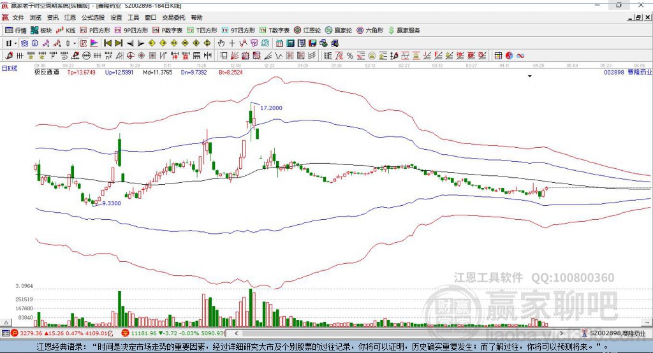Click the red floppy save icon
Screen dimensions: 653x353
[312, 43]
